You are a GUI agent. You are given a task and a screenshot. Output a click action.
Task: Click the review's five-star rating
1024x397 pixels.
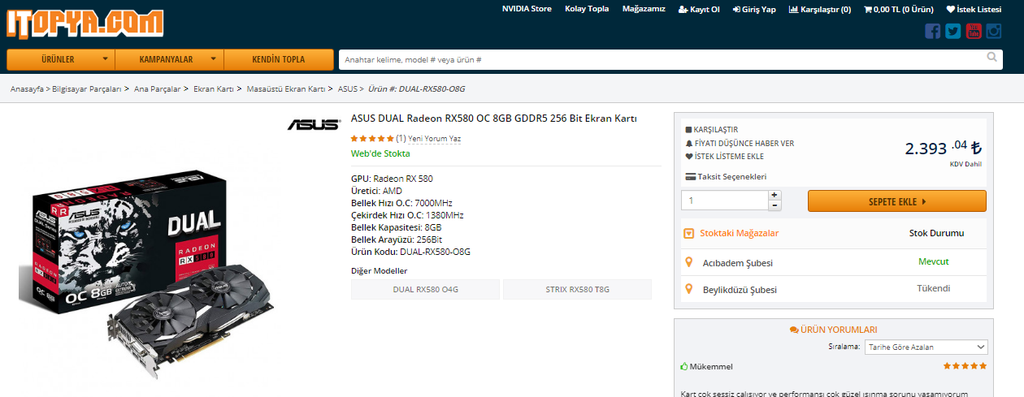(x=965, y=366)
